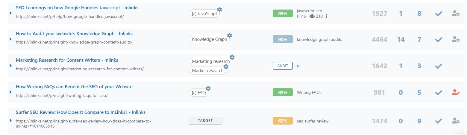Toggle checkmark in Marketing Research row
Viewport: 467px width, 135px height.
coord(439,66)
